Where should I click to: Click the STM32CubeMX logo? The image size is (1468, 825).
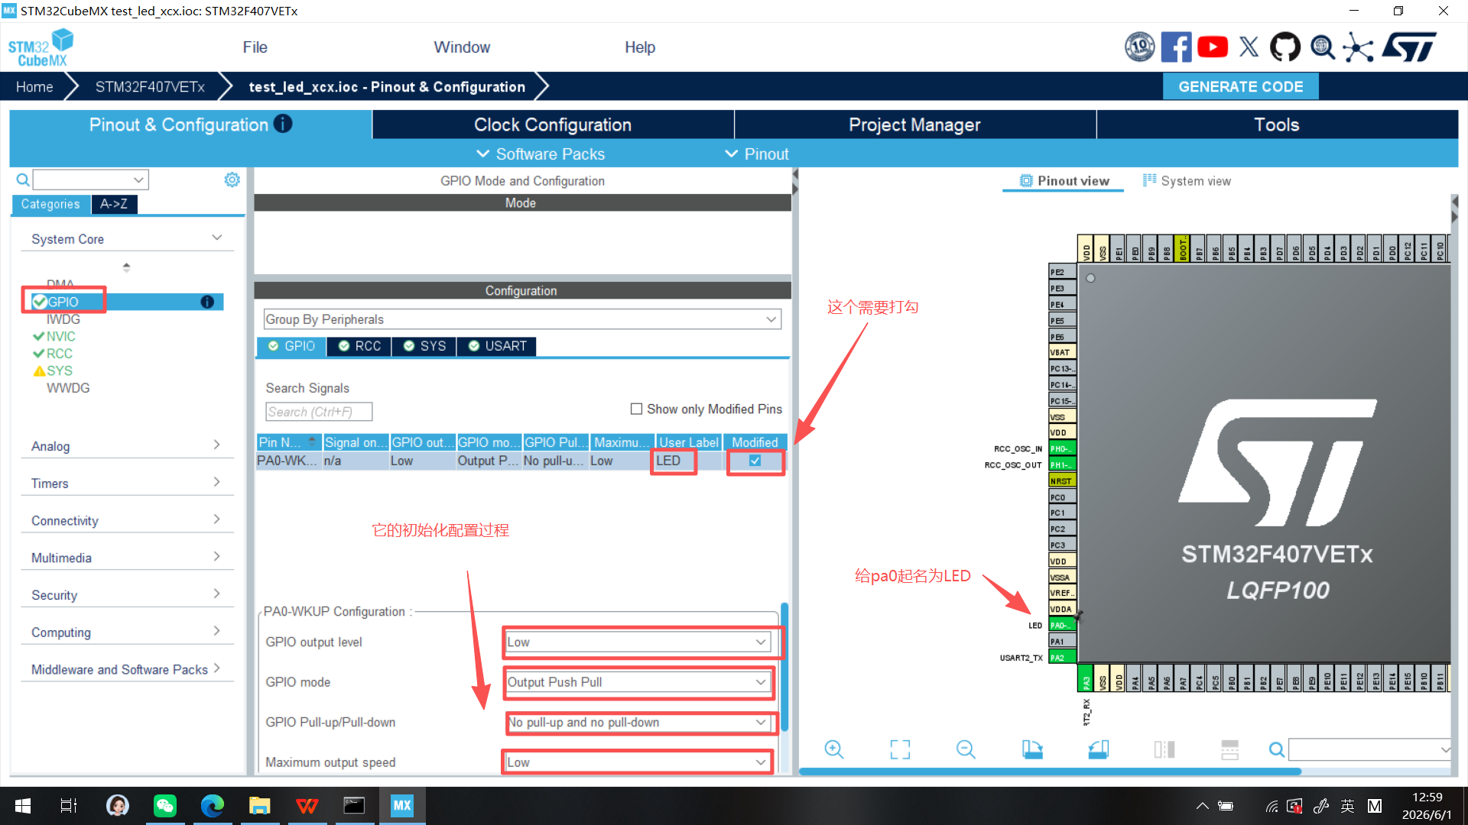click(x=41, y=47)
